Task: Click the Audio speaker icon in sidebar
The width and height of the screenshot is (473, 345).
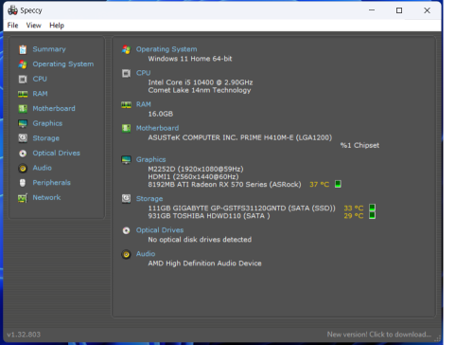Action: (23, 168)
